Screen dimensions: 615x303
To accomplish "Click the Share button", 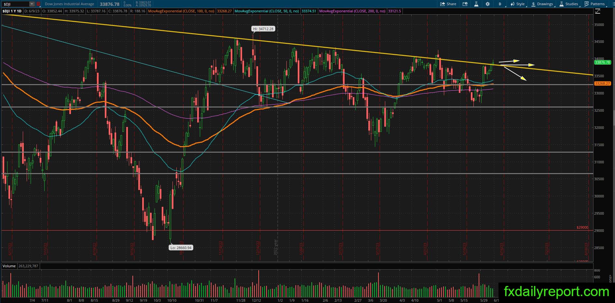I will tap(448, 4).
